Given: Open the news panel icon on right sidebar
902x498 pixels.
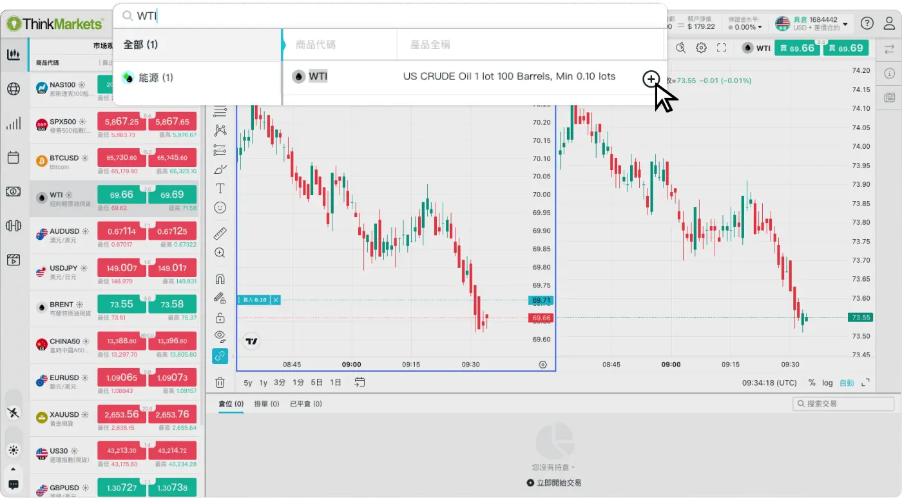Looking at the screenshot, I should pos(889,97).
